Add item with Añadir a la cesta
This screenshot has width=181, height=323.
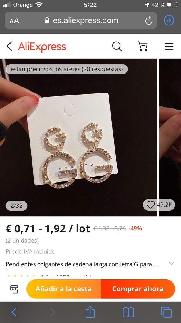(63, 289)
